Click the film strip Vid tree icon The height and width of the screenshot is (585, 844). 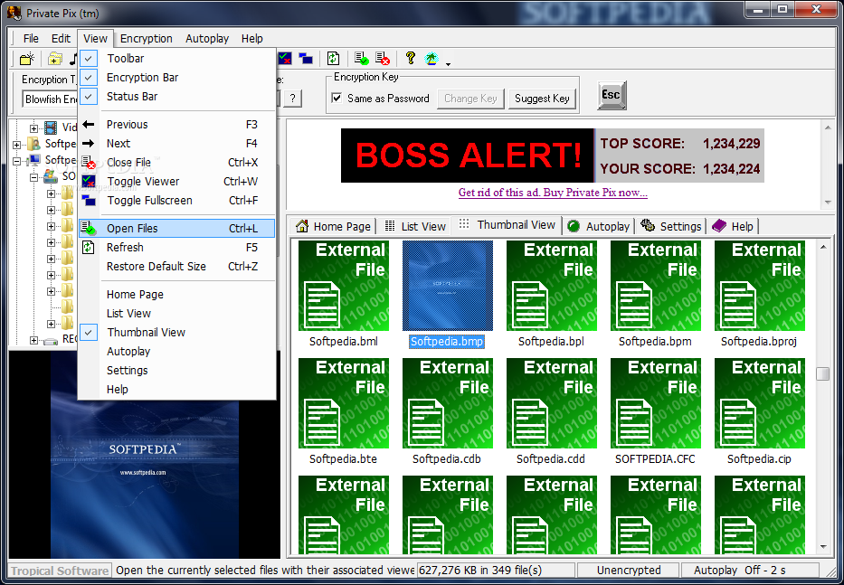[x=51, y=127]
